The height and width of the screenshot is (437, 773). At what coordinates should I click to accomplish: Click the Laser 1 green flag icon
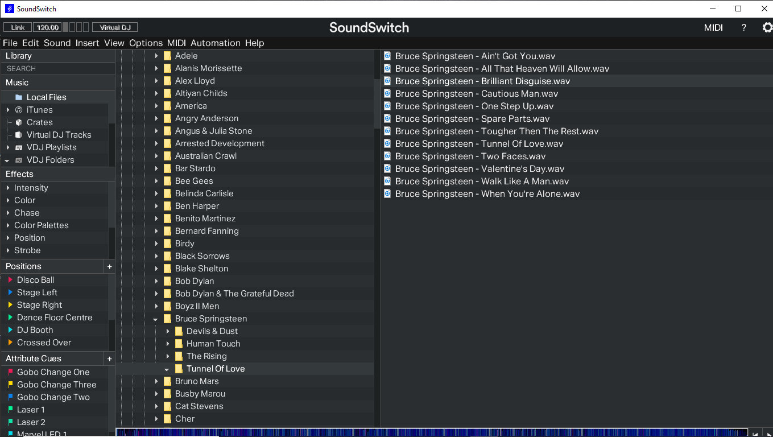tap(10, 410)
